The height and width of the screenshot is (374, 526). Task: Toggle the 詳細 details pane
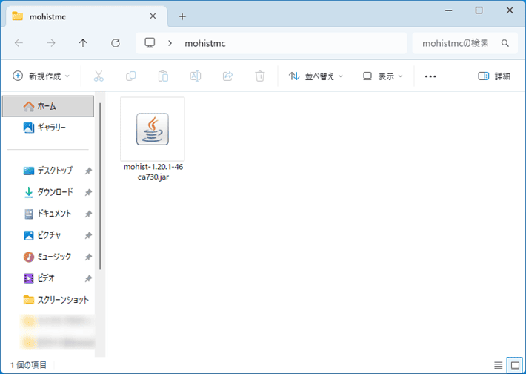tap(494, 76)
